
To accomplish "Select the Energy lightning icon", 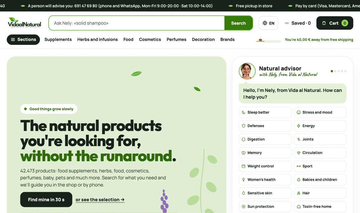I will (298, 126).
